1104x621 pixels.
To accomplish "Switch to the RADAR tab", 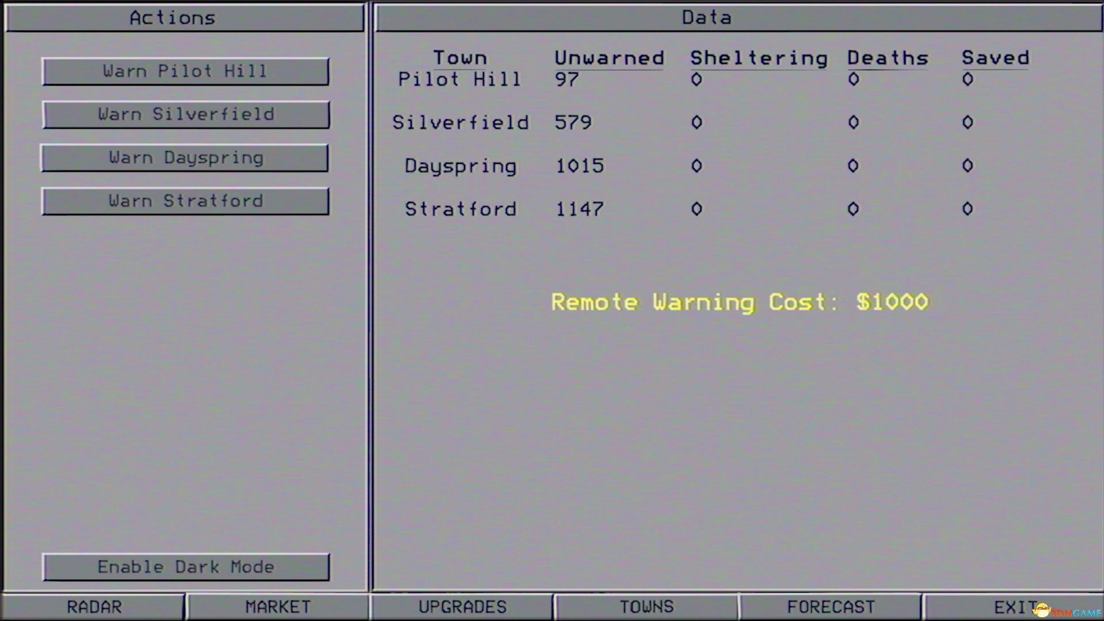I will click(x=94, y=607).
